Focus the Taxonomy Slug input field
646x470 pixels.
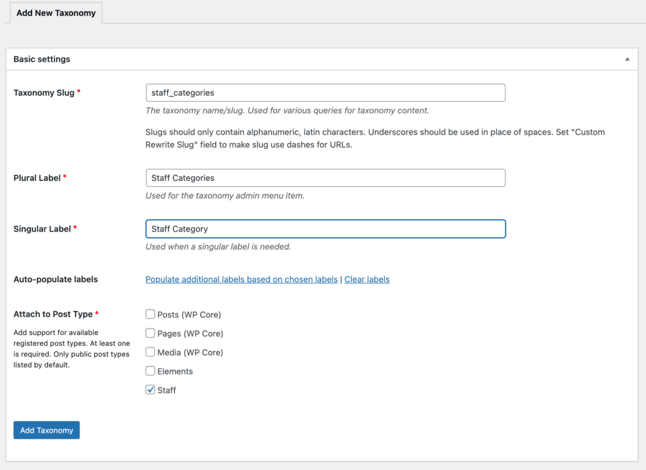[325, 93]
